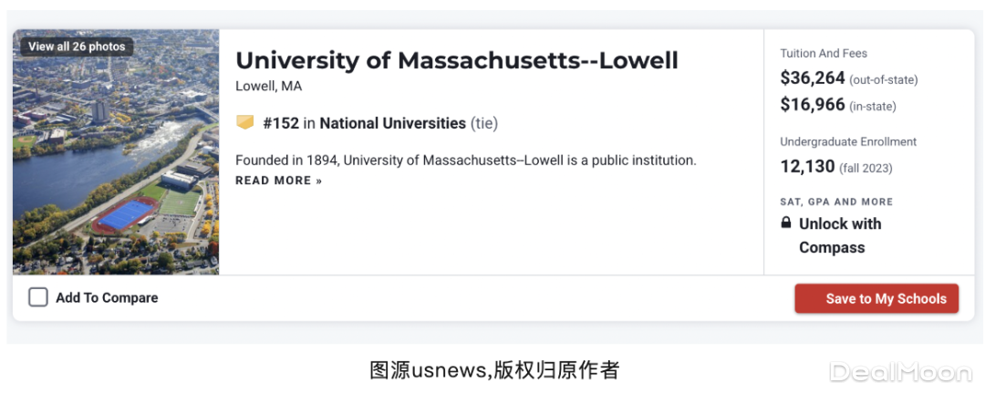The image size is (985, 394).
Task: Click the DealMoon watermark logo
Action: (900, 371)
